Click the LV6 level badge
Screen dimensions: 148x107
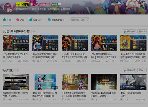point(36,4)
